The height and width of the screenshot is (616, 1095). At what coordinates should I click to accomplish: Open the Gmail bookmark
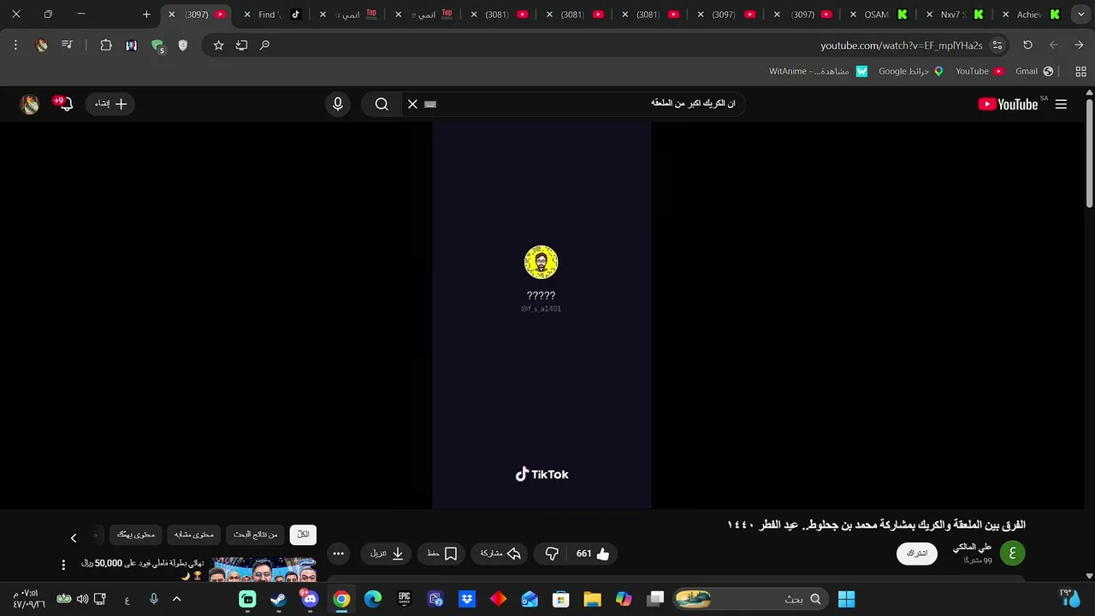pos(1034,71)
